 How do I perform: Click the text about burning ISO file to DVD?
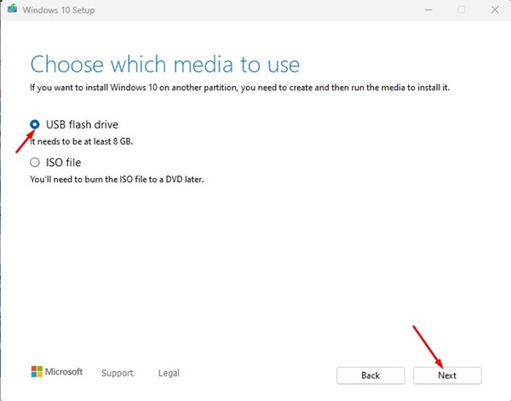click(117, 179)
